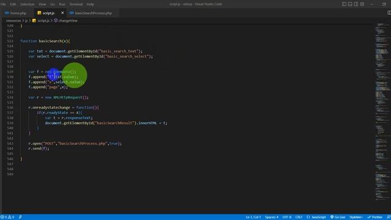Click the Stylelint+ status item
The height and width of the screenshot is (220, 391).
pyautogui.click(x=356, y=217)
